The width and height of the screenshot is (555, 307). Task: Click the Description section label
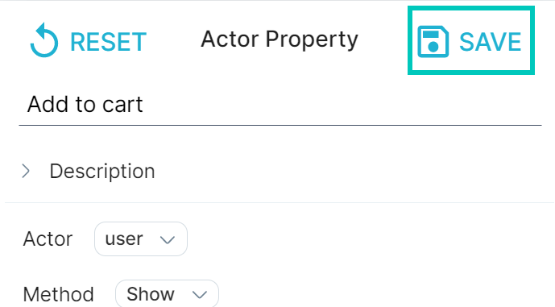pyautogui.click(x=102, y=172)
